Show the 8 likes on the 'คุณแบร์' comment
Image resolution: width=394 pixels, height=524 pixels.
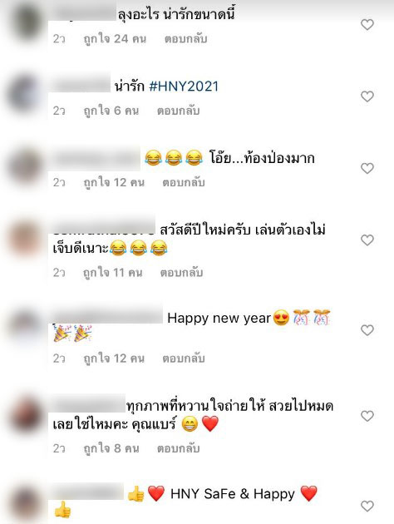coord(111,448)
